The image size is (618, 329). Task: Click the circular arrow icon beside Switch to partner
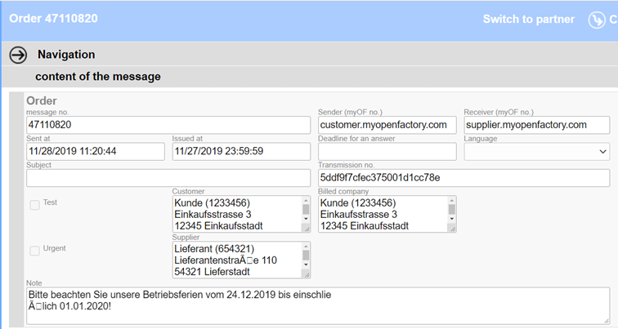pyautogui.click(x=597, y=20)
